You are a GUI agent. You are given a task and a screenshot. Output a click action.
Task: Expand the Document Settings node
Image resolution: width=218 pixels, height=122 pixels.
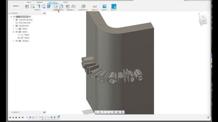pos(14,20)
